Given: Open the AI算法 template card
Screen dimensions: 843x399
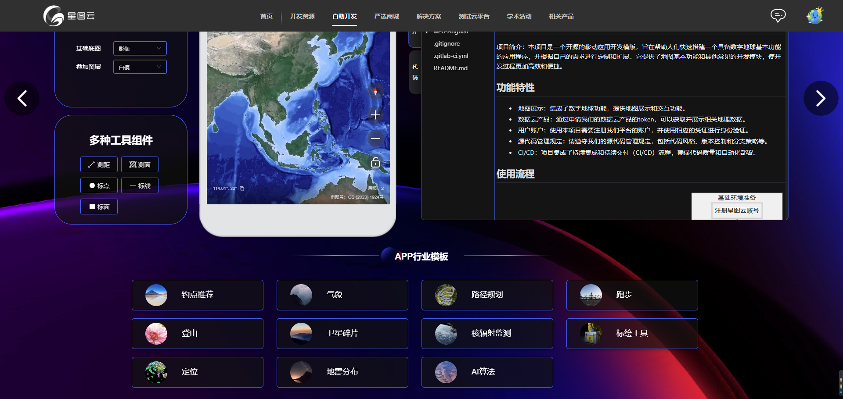Looking at the screenshot, I should point(487,372).
